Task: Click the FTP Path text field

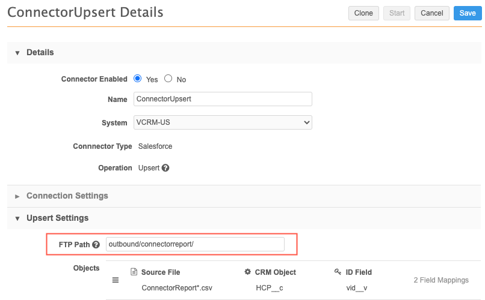Action: [195, 244]
